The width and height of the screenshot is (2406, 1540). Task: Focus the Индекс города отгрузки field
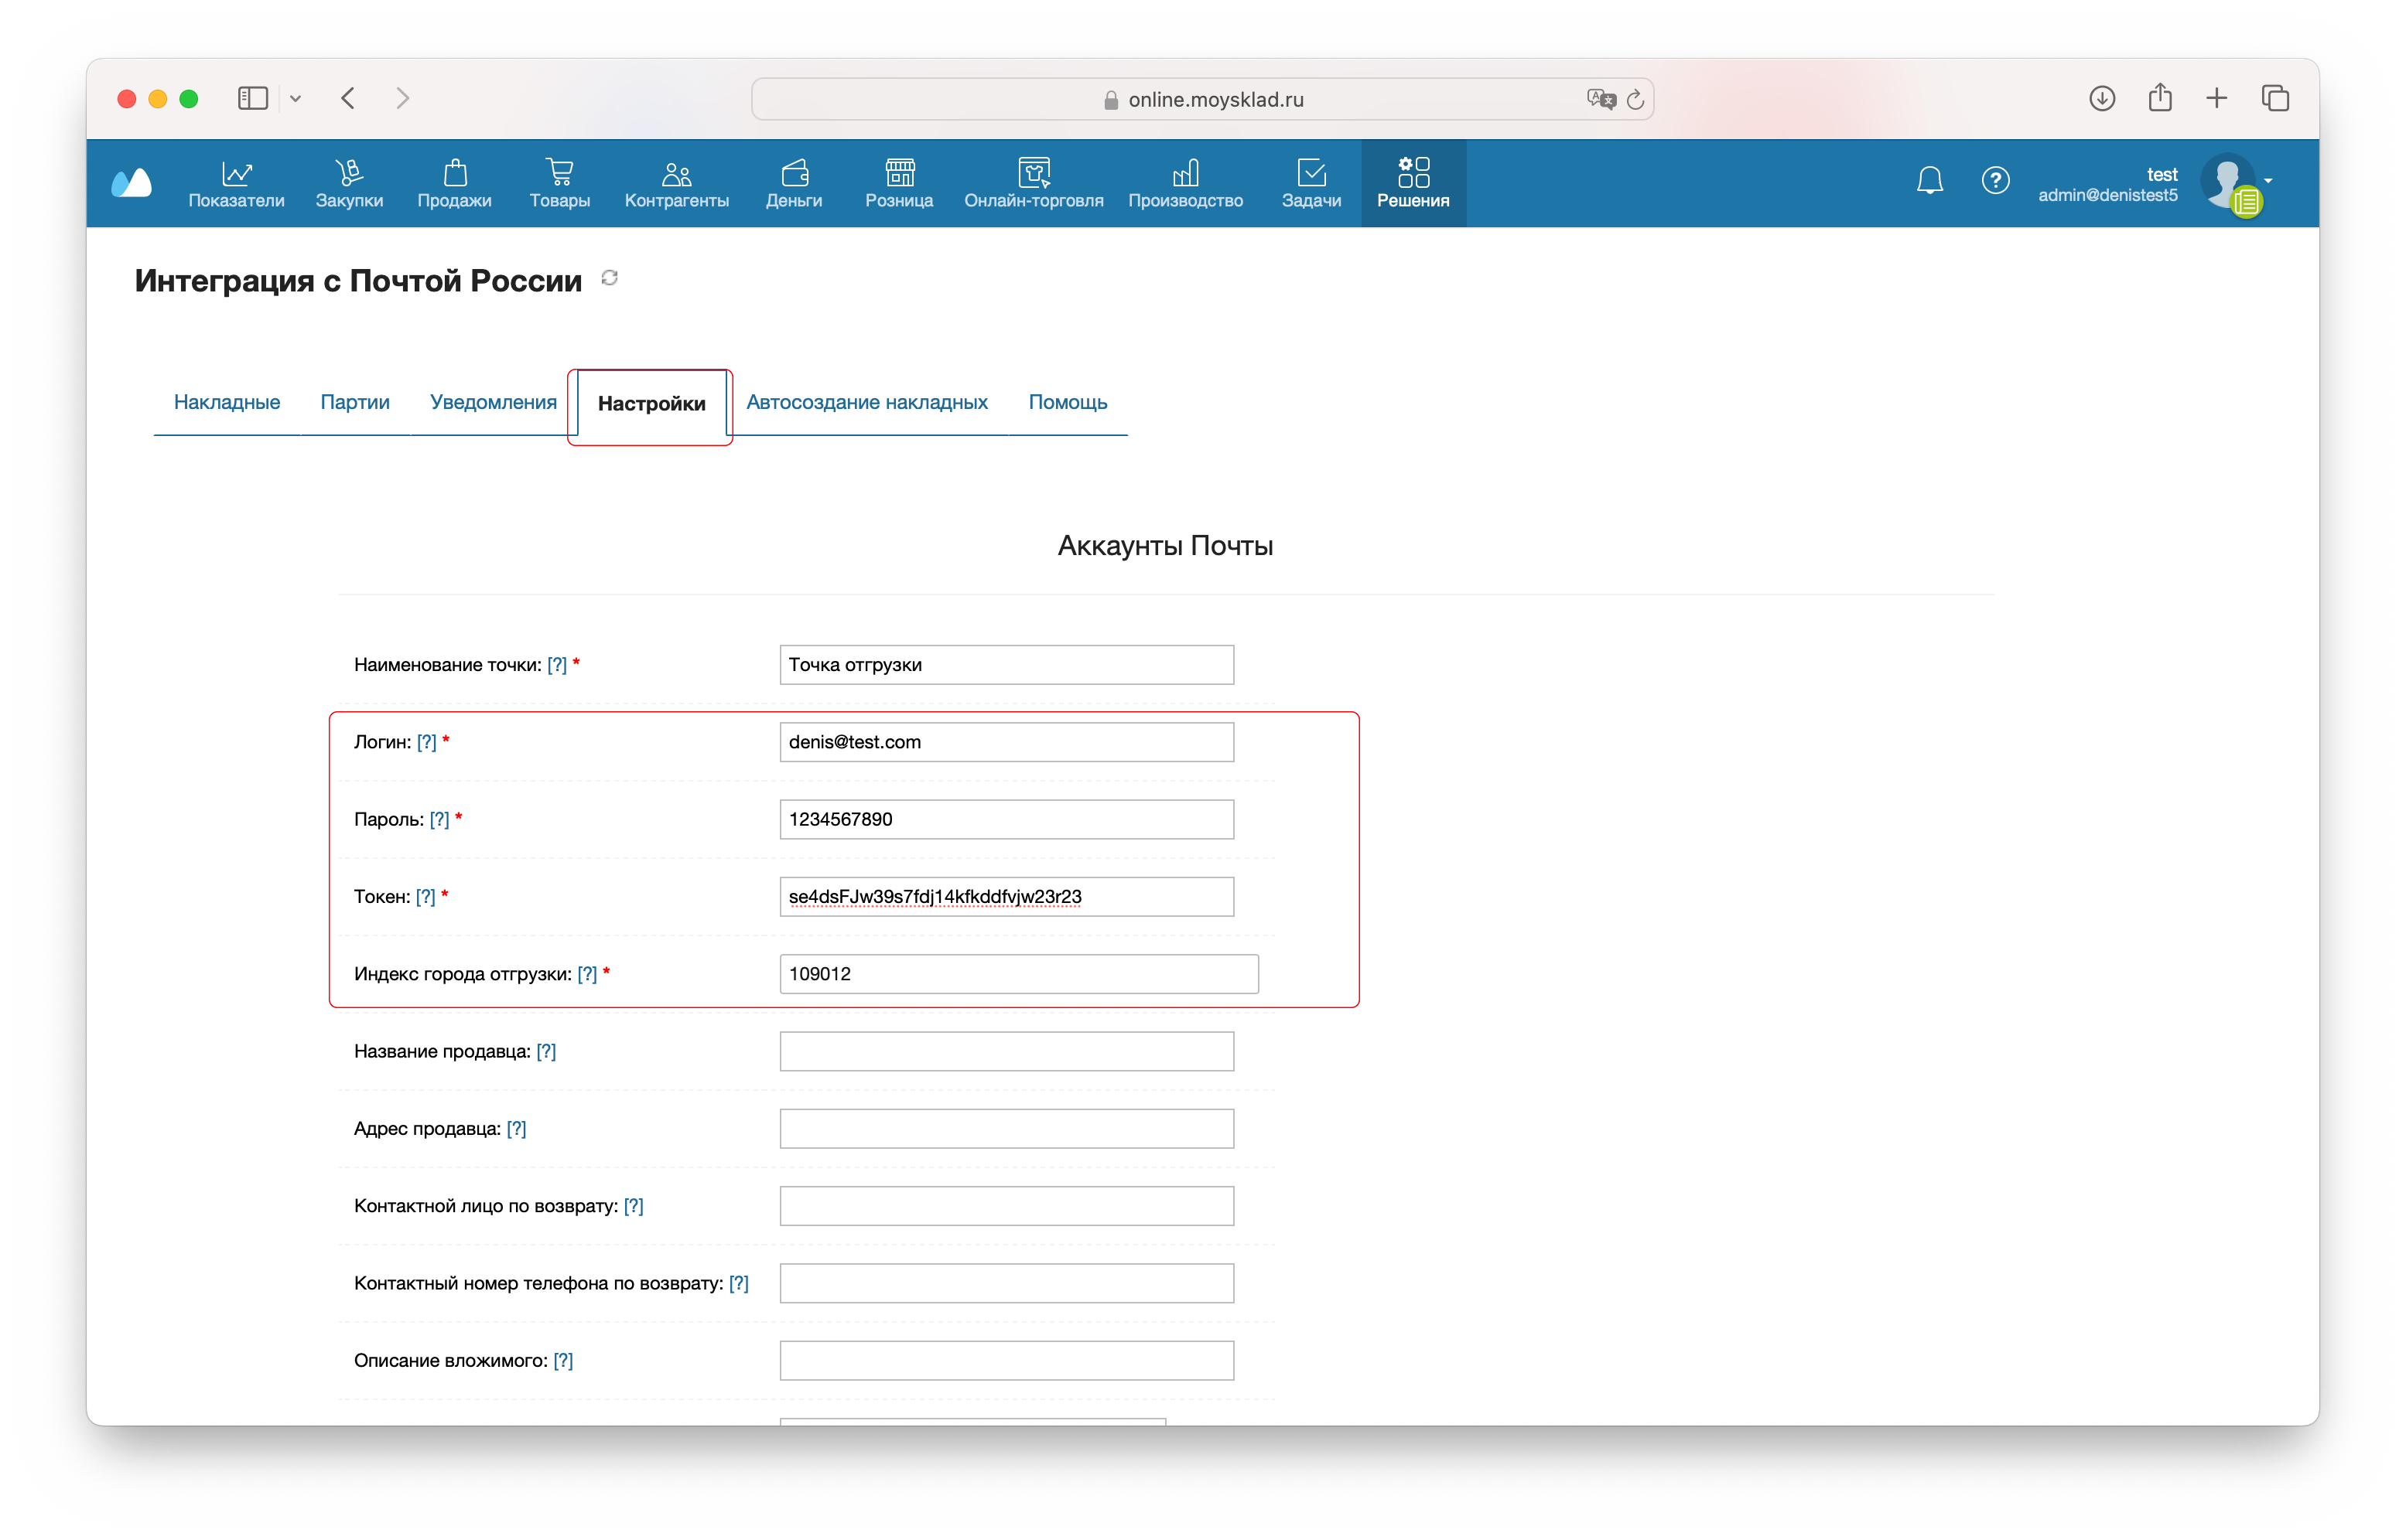pos(1017,974)
